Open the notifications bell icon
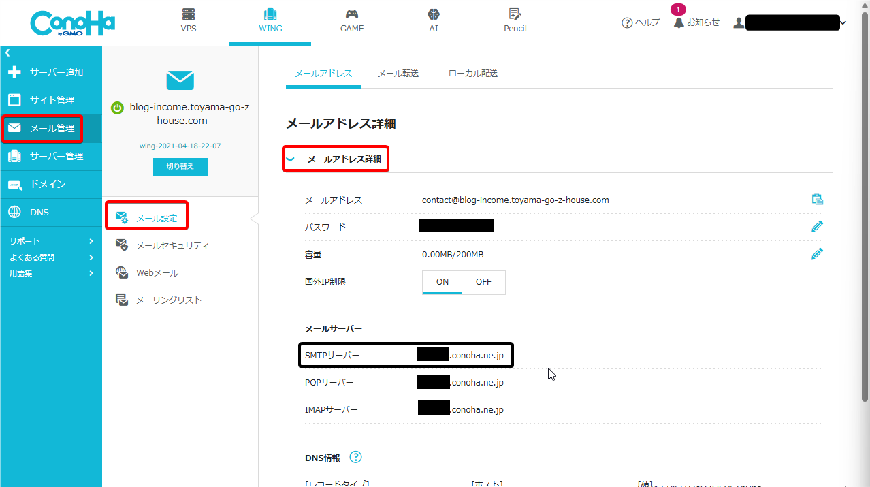 click(679, 22)
